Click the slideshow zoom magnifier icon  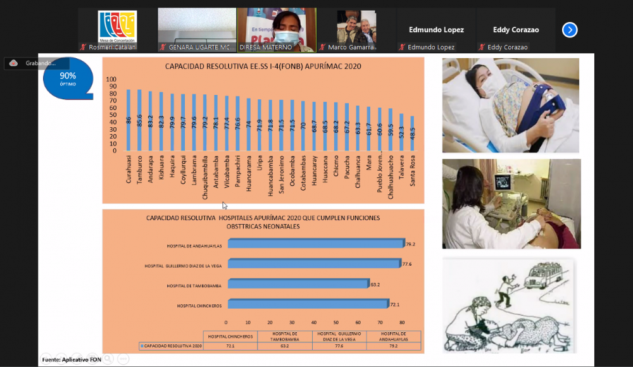point(108,359)
